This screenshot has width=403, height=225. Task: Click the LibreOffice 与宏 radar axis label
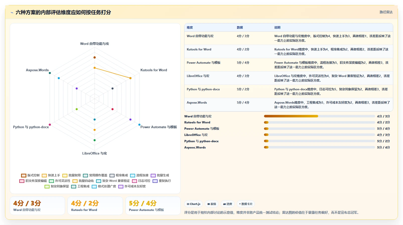point(95,154)
